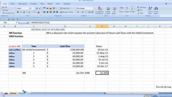This screenshot has width=172, height=97.
Task: Switch to the Data tab
Action: [x=42, y=4]
